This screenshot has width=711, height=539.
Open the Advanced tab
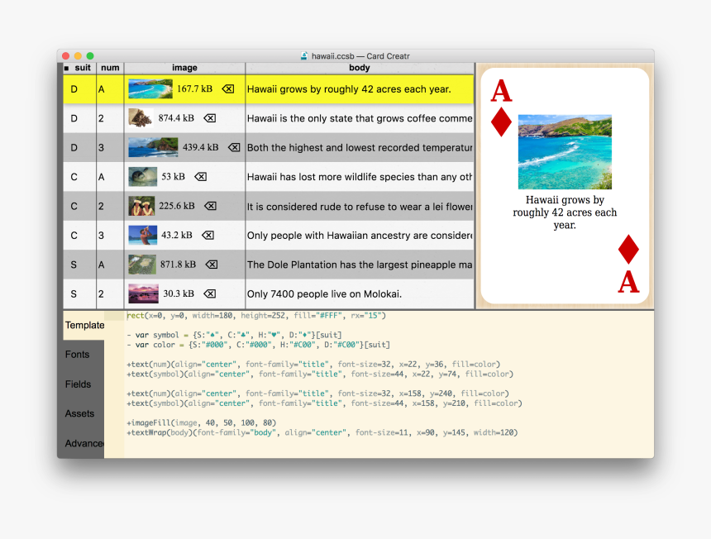coord(84,443)
